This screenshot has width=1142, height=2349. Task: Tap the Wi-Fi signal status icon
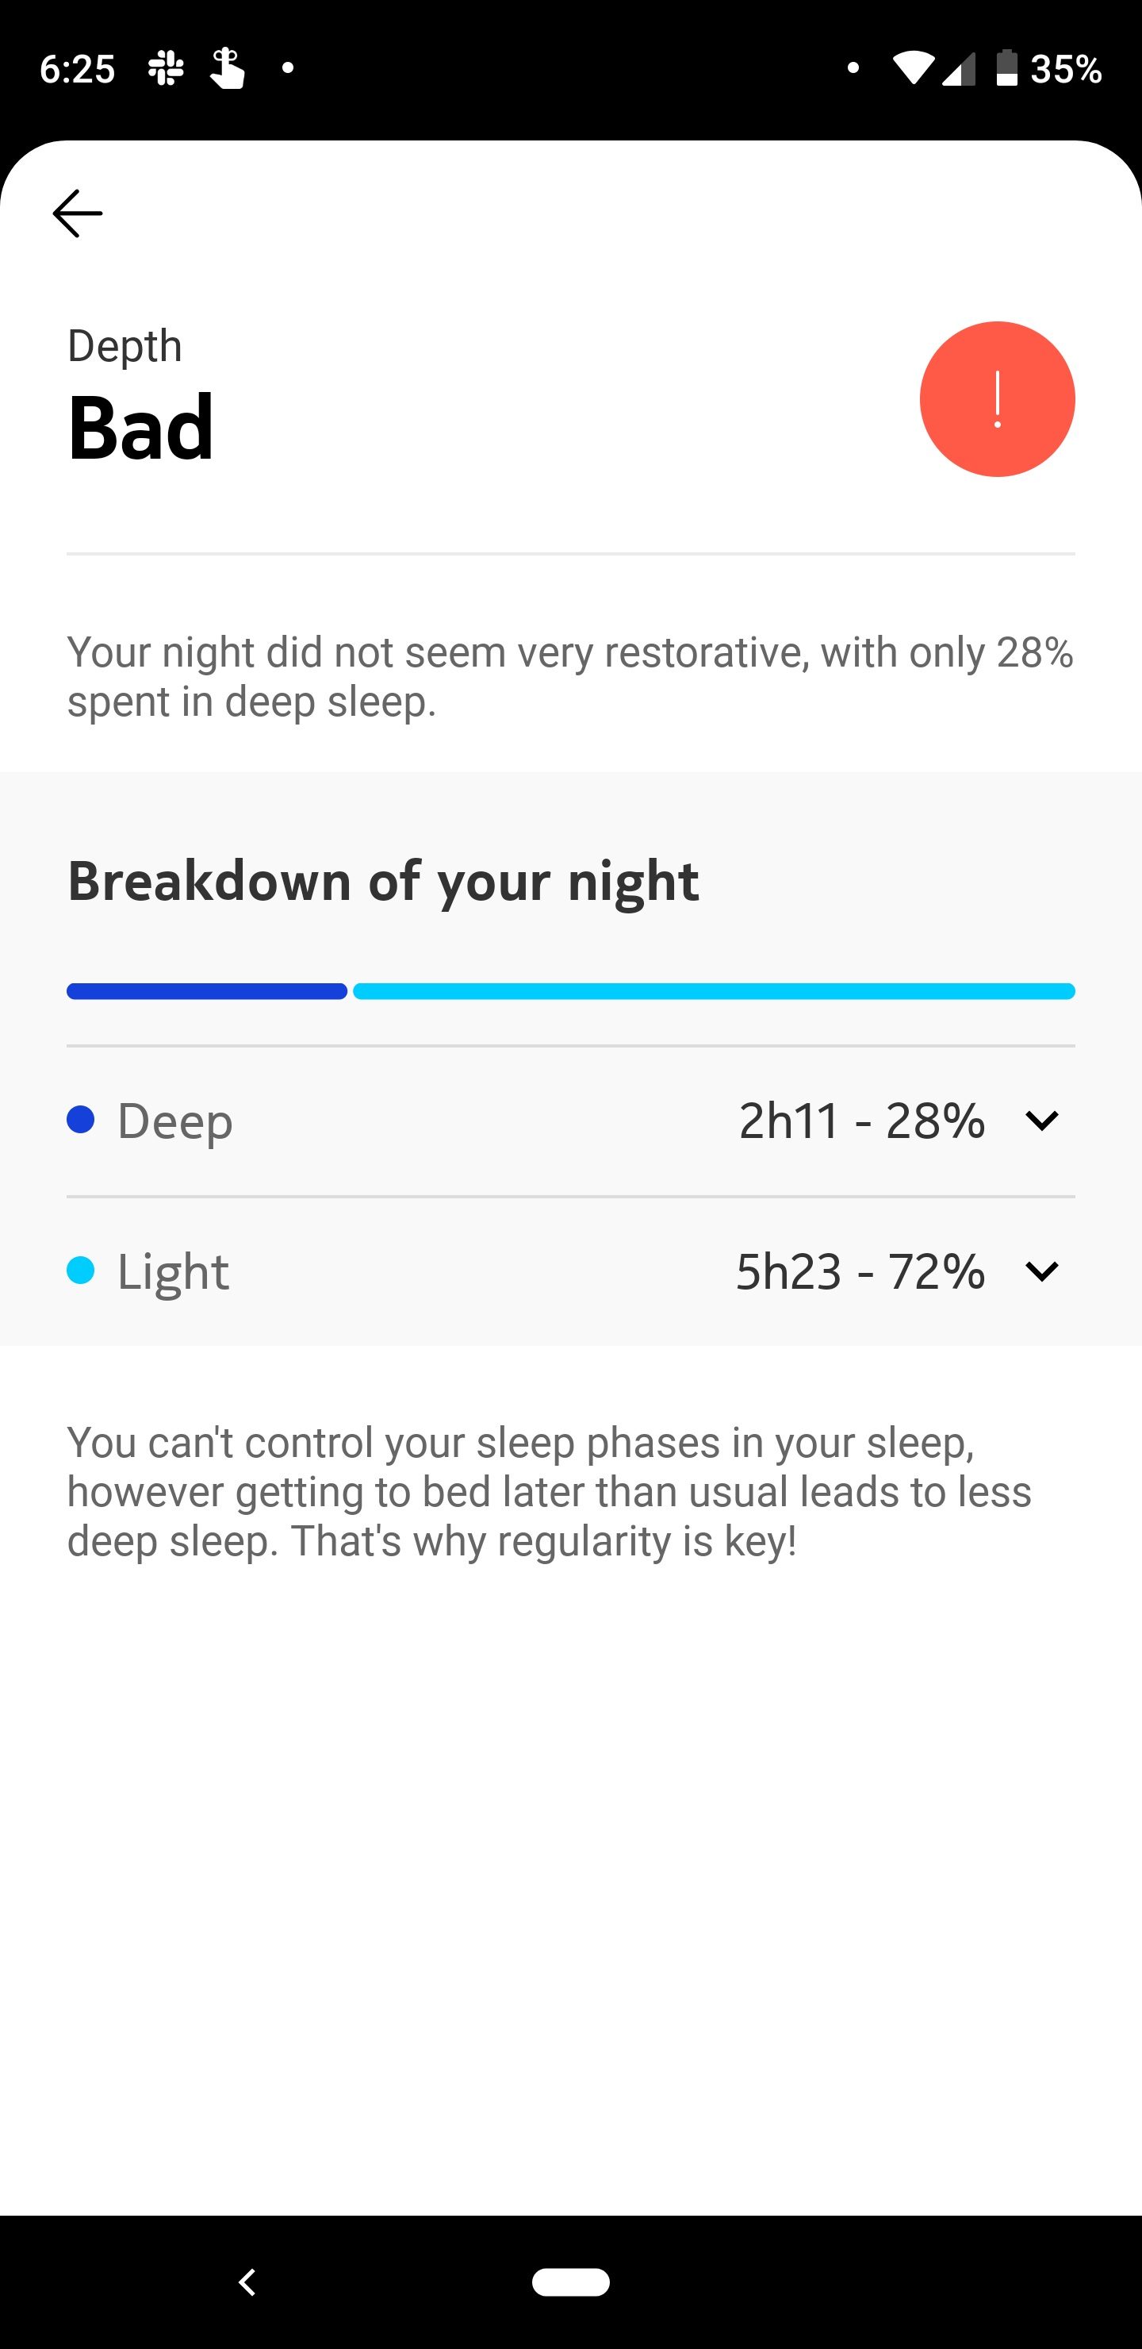(x=912, y=68)
